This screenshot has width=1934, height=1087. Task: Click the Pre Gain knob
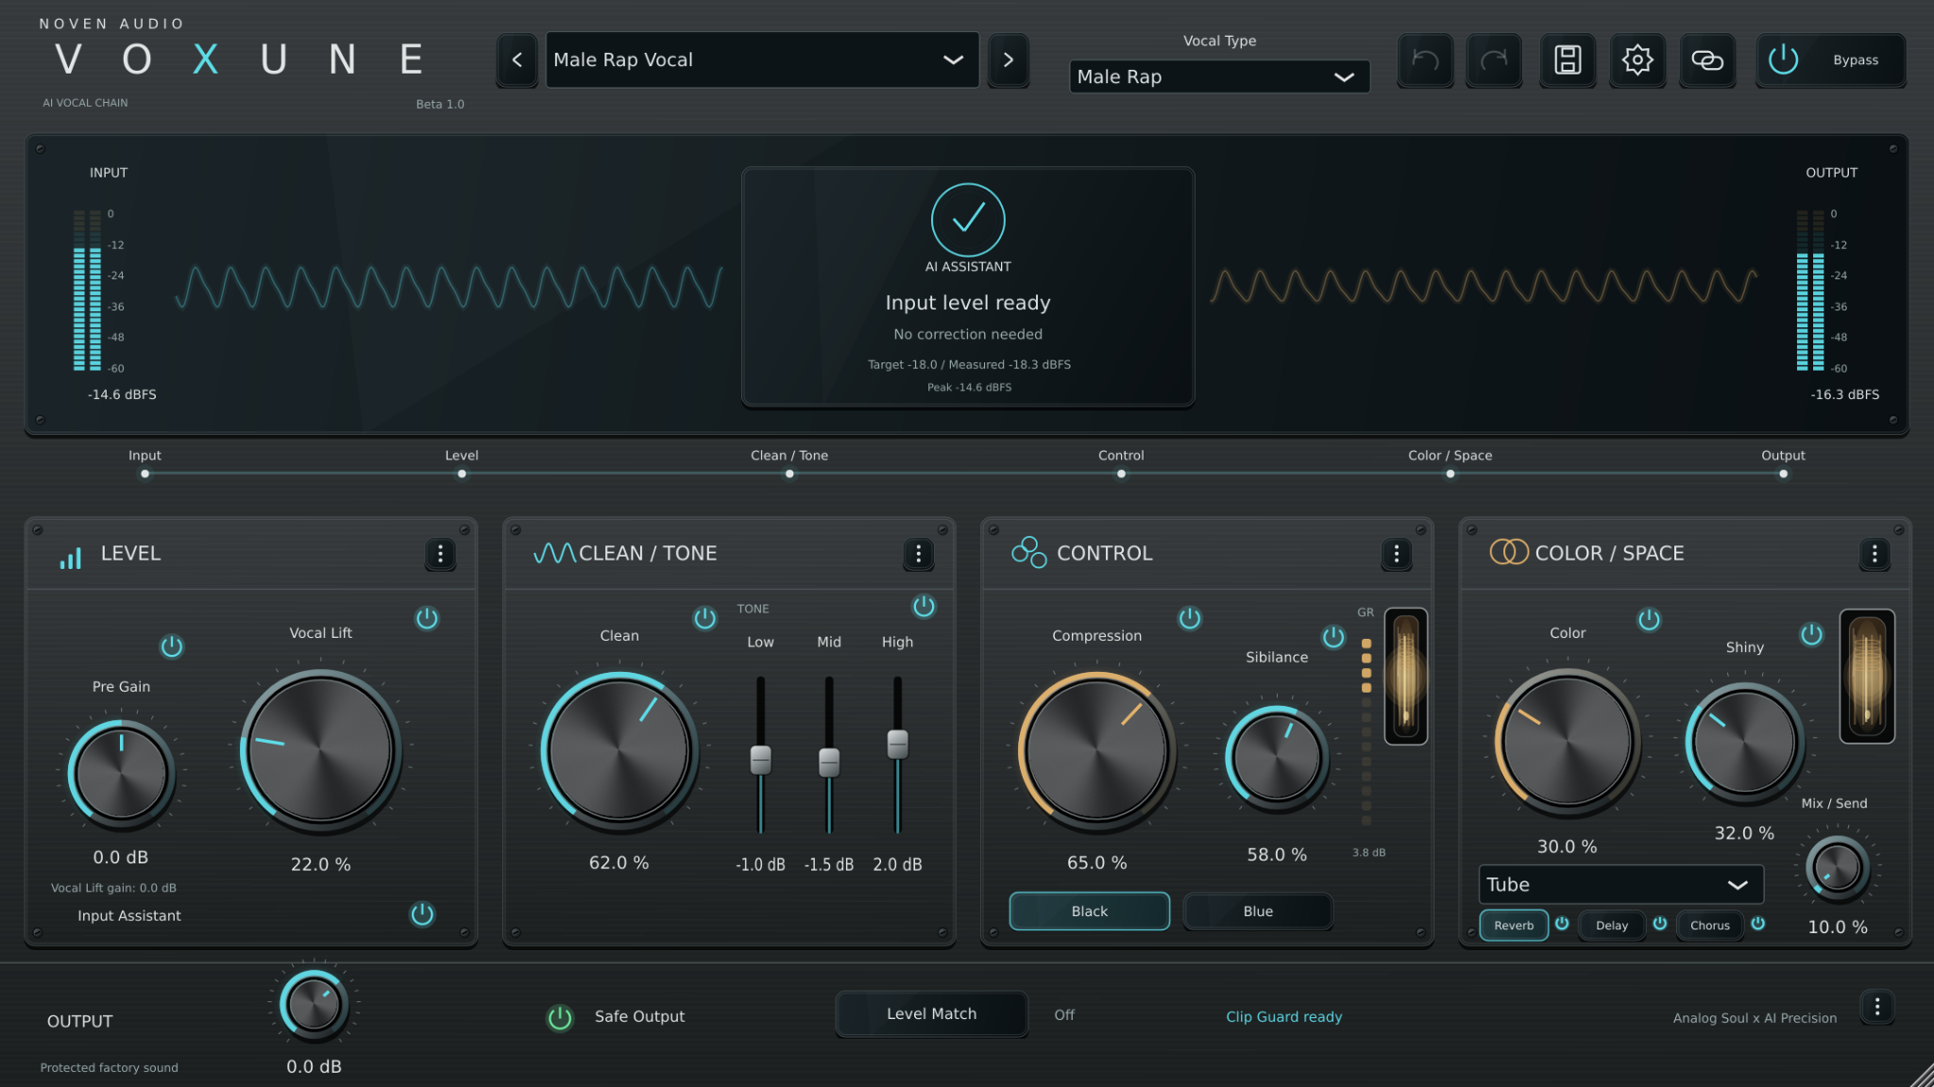(x=121, y=774)
